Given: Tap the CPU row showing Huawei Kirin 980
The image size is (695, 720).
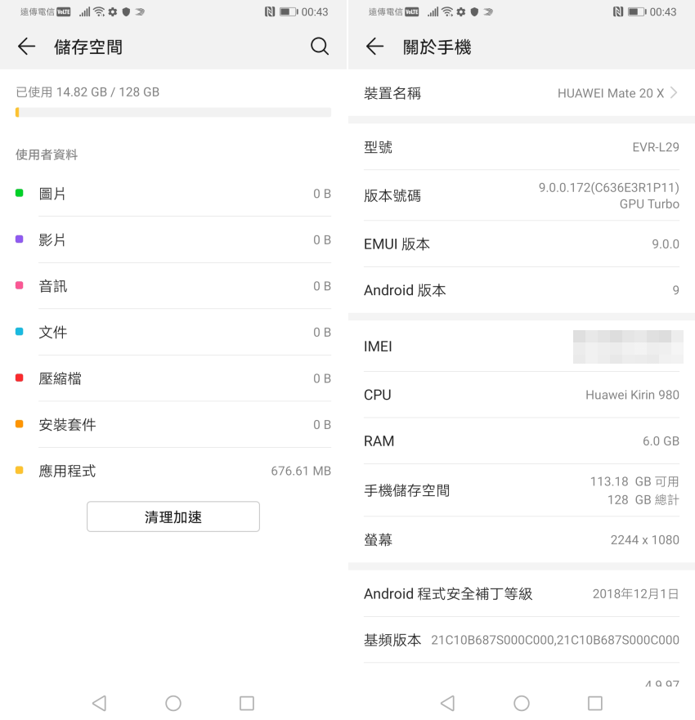Looking at the screenshot, I should pyautogui.click(x=522, y=395).
